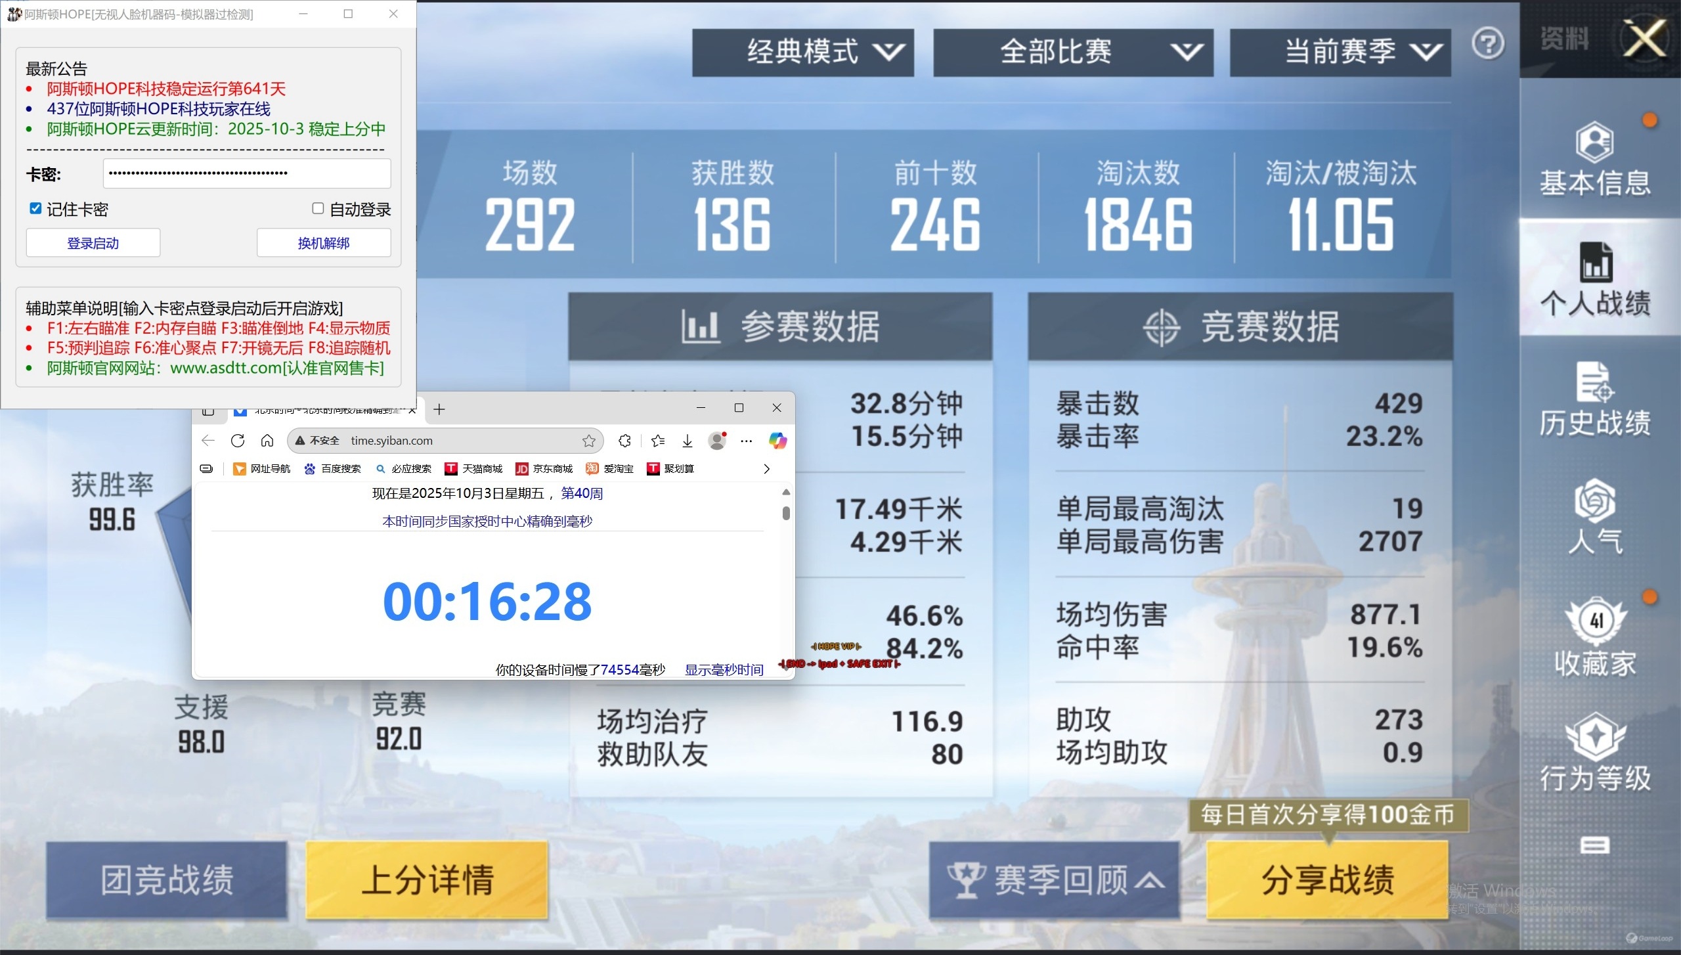Click the 分享战绩 button

pyautogui.click(x=1327, y=879)
